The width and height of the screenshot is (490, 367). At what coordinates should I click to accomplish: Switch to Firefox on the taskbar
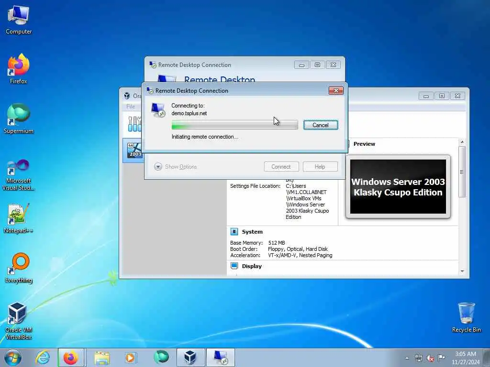coord(71,357)
